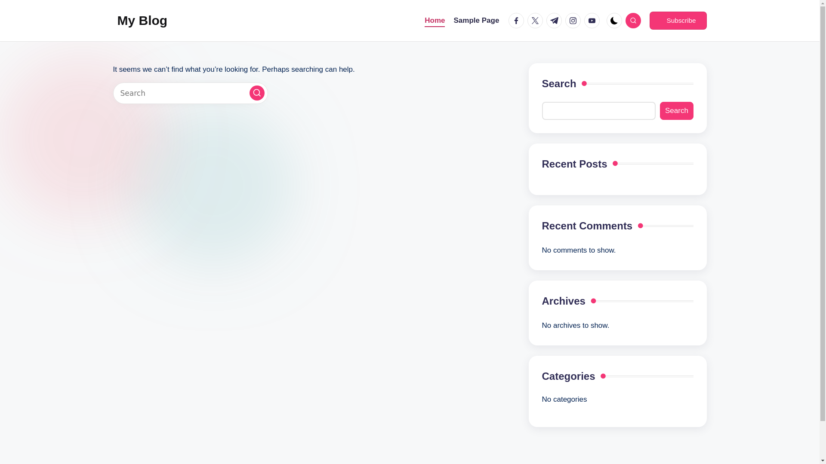Screen dimensions: 826x464
Task: Open the YouTube social icon
Action: (x=592, y=21)
